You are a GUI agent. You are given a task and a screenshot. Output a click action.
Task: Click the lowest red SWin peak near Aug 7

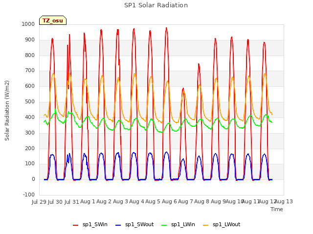click(183, 89)
